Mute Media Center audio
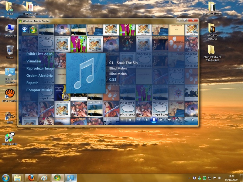The width and height of the screenshot is (243, 182). click(x=177, y=120)
